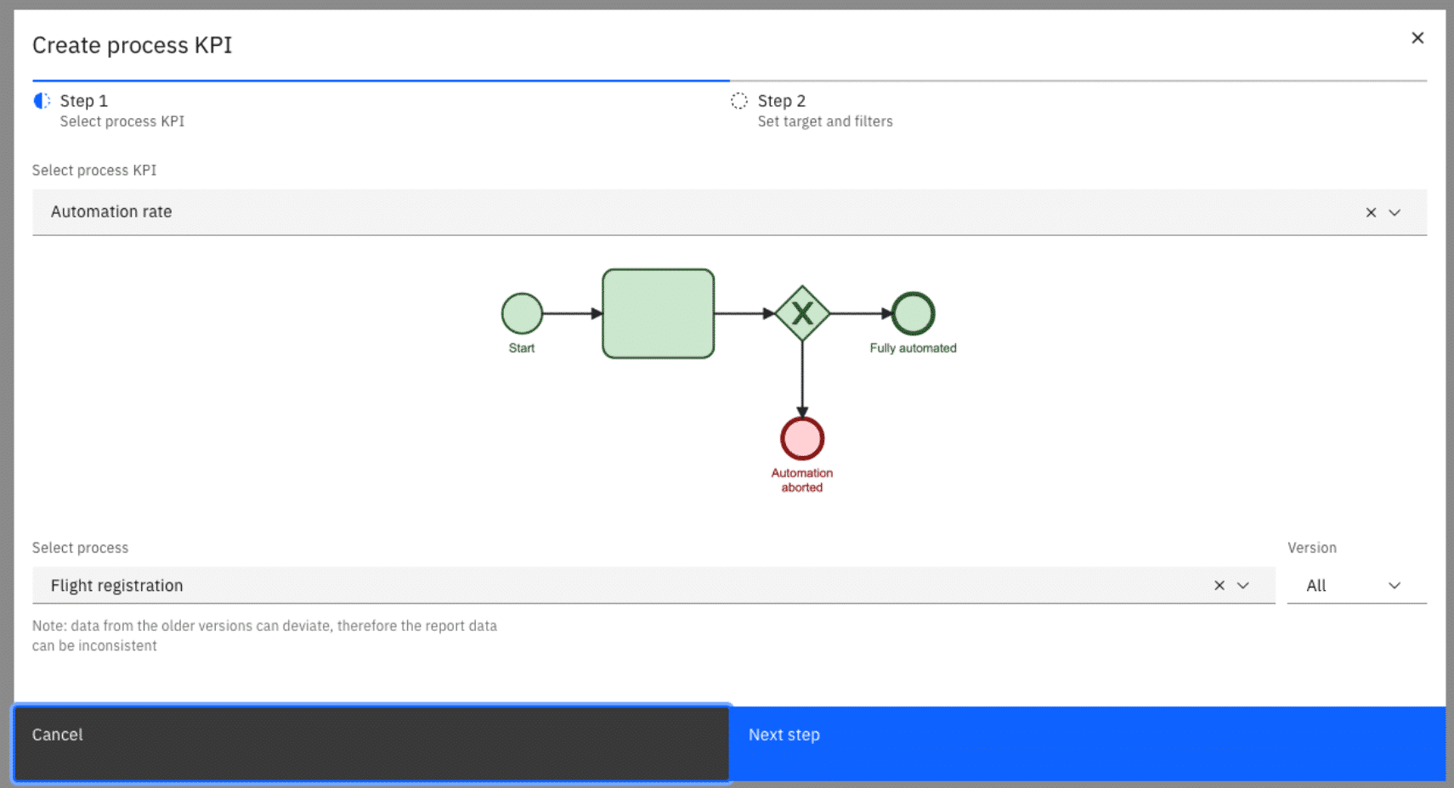Click the 'Select process KPI' field label

tap(94, 170)
